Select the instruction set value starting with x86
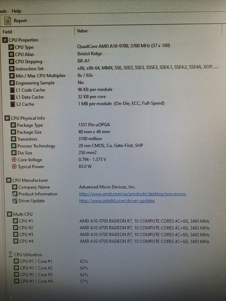Image resolution: width=226 pixels, height=301 pixels. tap(148, 67)
